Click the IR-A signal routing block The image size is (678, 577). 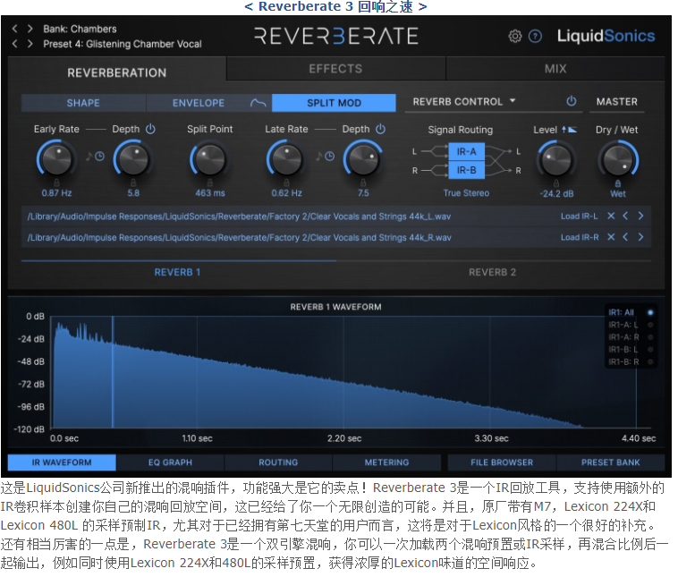pos(466,151)
